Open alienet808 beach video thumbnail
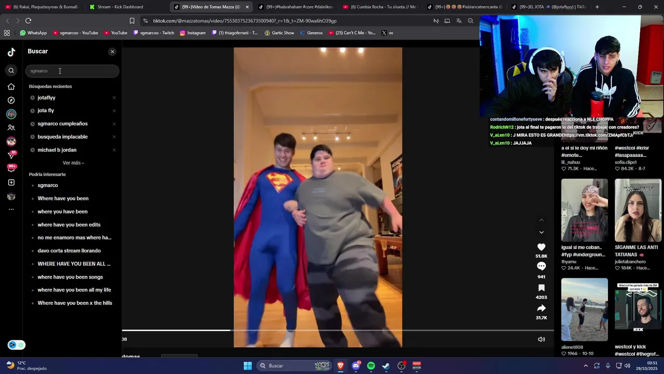The height and width of the screenshot is (374, 664). [x=584, y=309]
